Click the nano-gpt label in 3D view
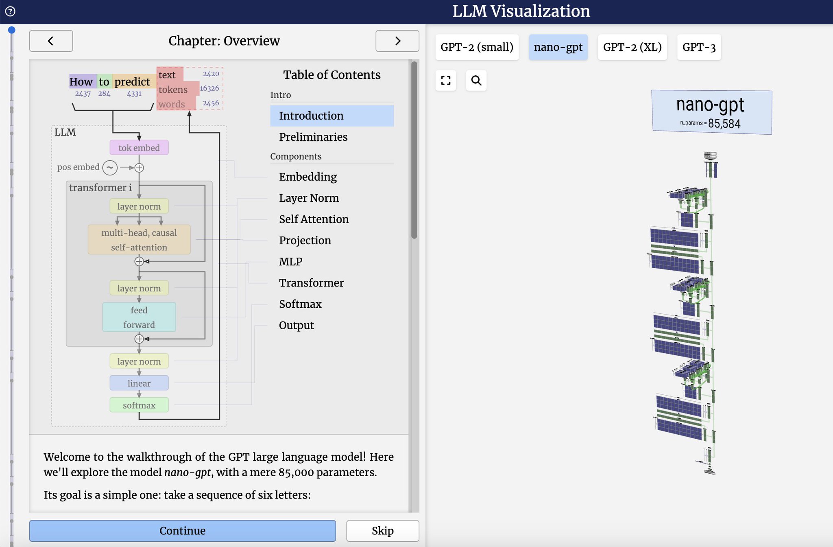This screenshot has height=547, width=833. (710, 105)
